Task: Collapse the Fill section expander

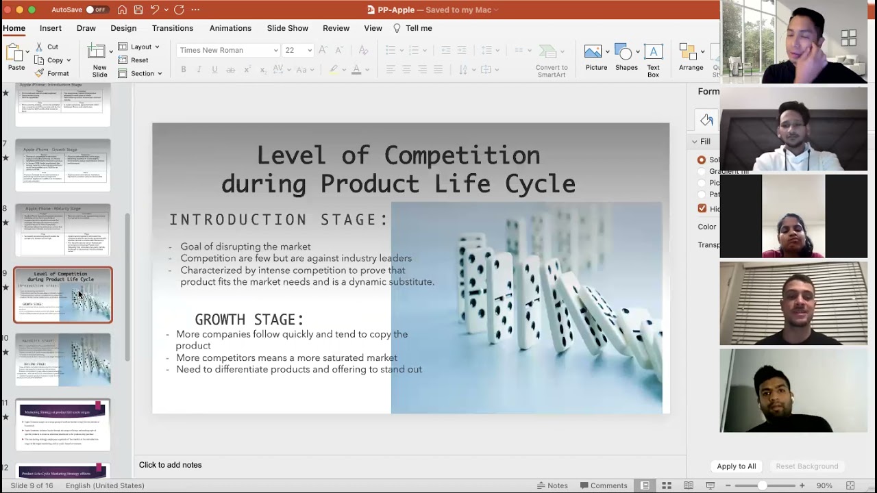Action: [x=694, y=142]
